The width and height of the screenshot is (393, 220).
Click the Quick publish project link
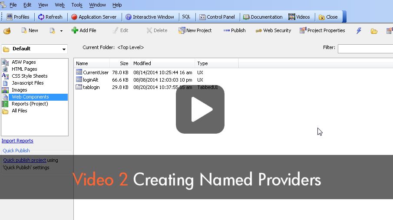click(25, 160)
